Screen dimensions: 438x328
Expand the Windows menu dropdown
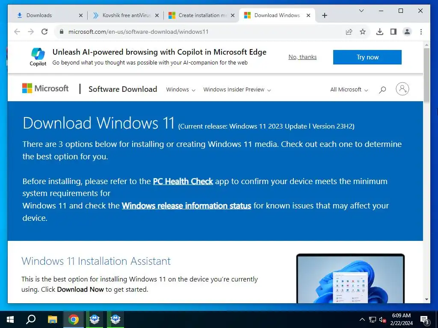(181, 90)
